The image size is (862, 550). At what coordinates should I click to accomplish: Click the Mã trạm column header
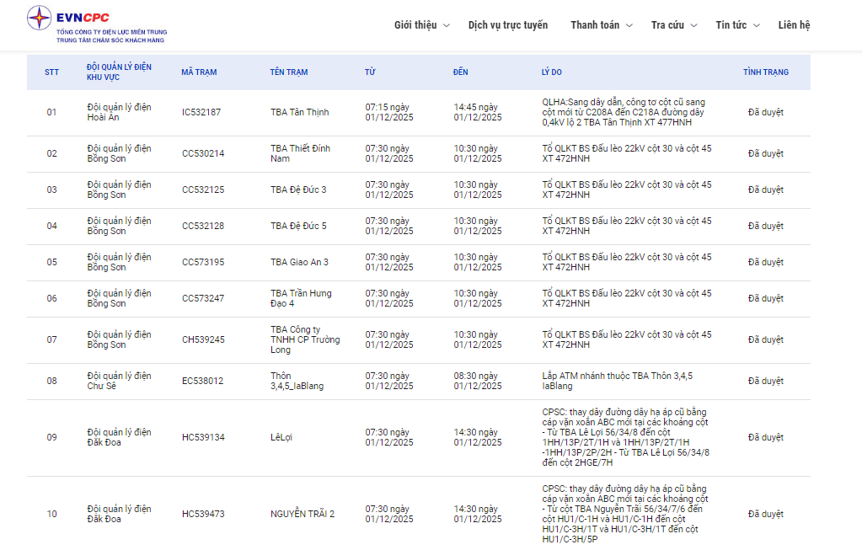pyautogui.click(x=199, y=72)
